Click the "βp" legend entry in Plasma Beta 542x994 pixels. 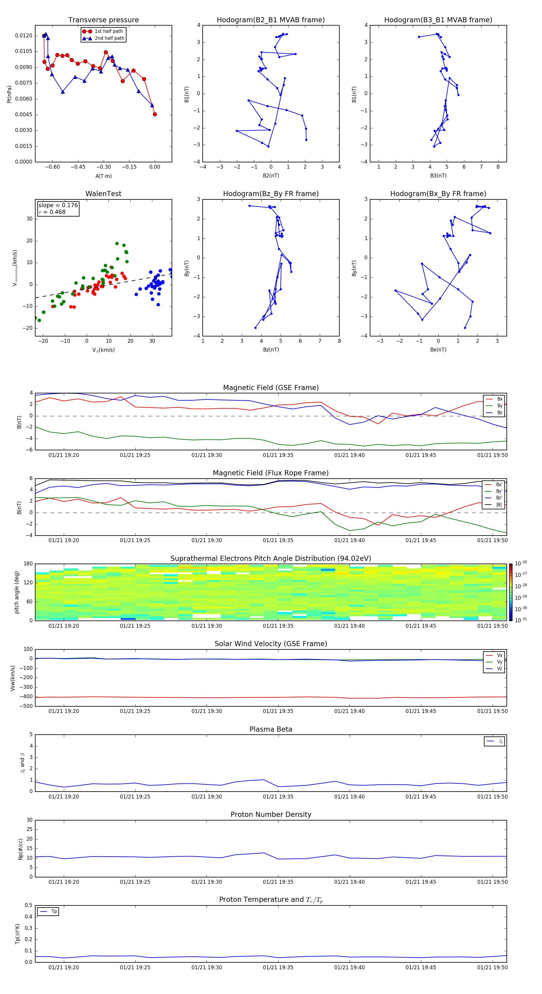494,741
